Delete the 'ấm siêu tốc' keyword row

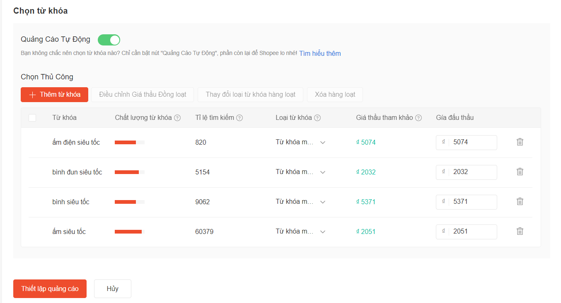(x=520, y=231)
